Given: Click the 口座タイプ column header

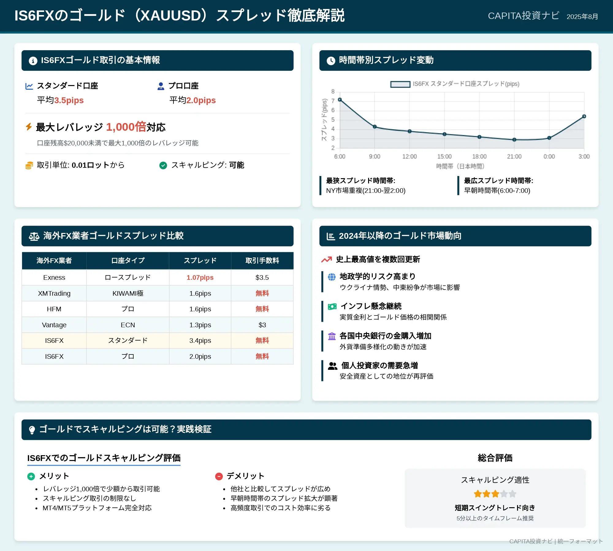Looking at the screenshot, I should tap(128, 261).
